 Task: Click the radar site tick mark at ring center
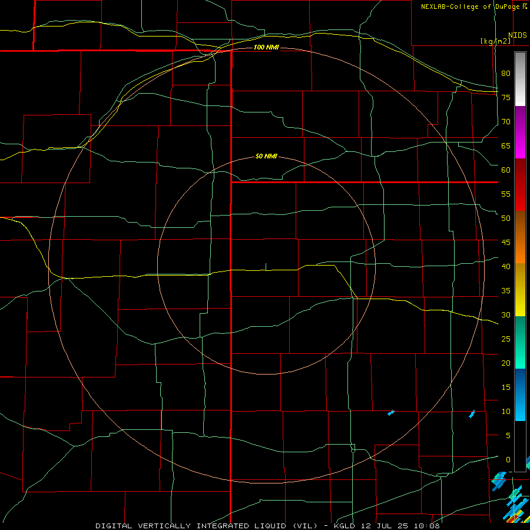point(266,267)
